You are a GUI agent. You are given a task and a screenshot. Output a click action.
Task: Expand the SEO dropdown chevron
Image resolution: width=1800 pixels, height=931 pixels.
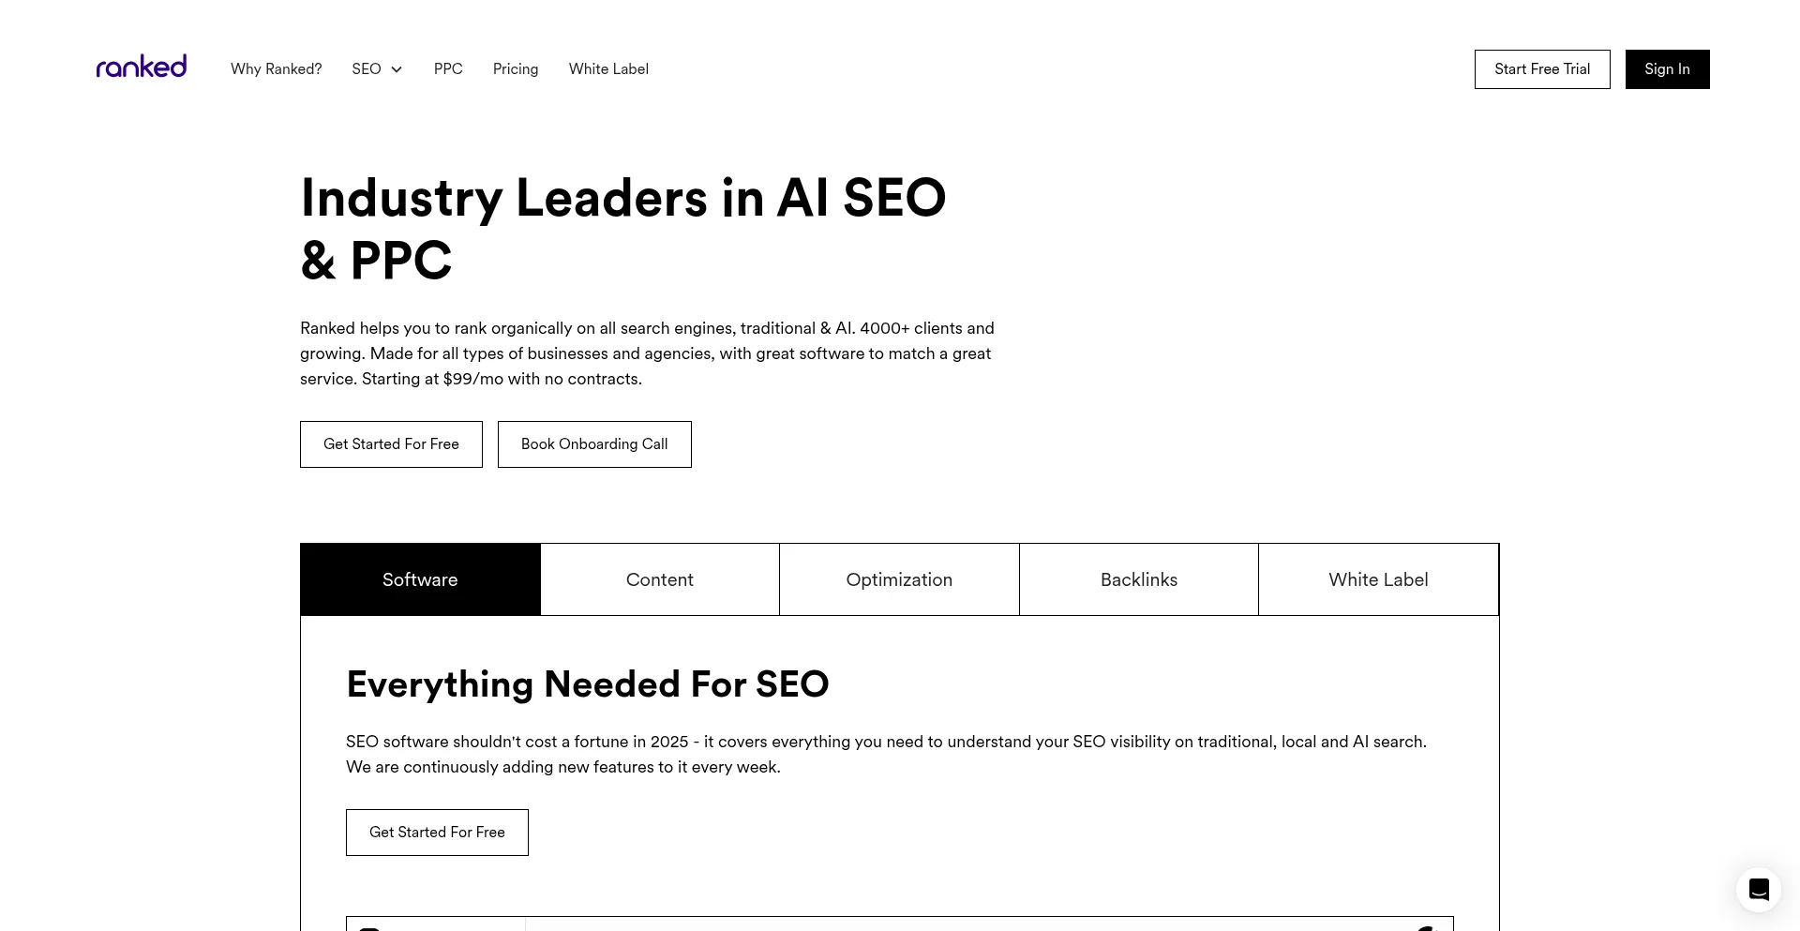coord(397,69)
